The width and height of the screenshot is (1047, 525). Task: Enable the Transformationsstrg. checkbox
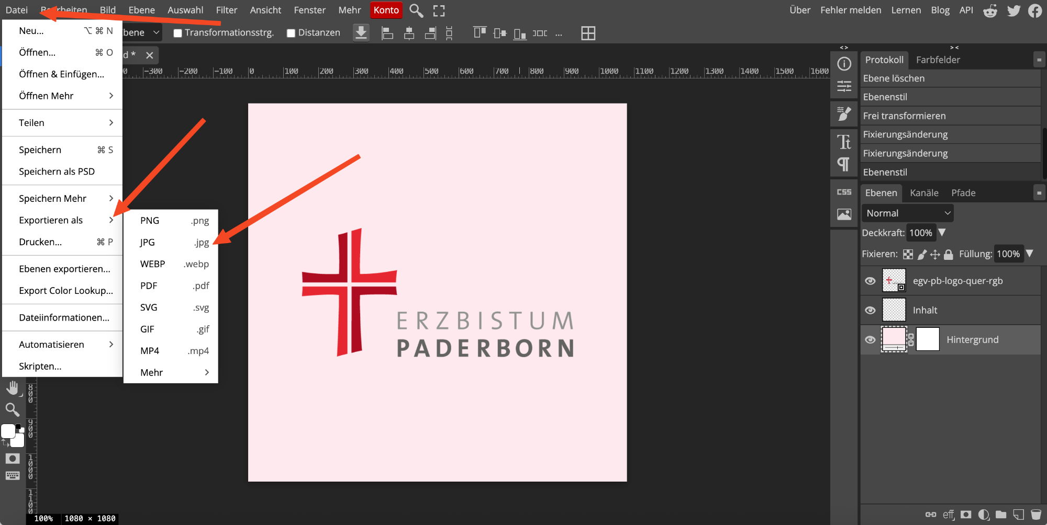[x=178, y=33]
